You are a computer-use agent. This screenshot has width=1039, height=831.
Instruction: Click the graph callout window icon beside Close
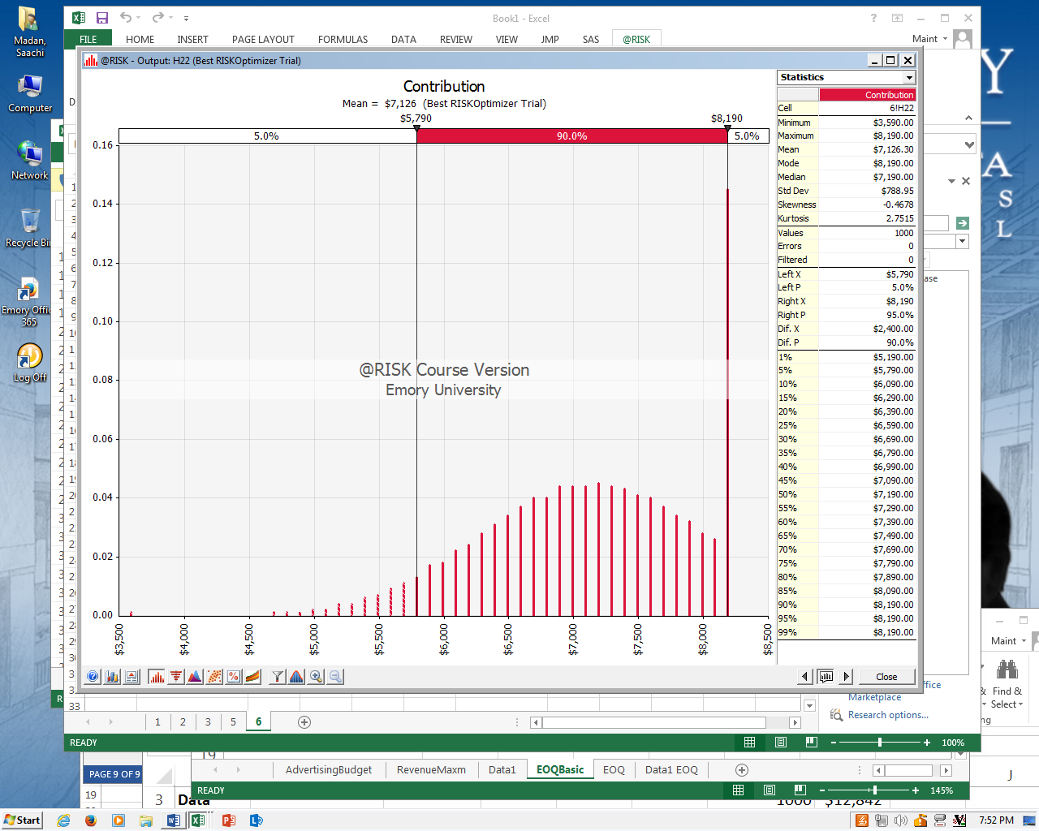pyautogui.click(x=826, y=677)
